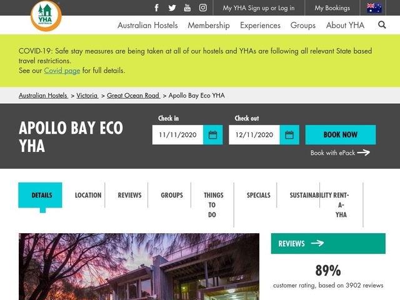This screenshot has width=400, height=300.
Task: Switch to the Groups tab below hostel title
Action: (172, 195)
